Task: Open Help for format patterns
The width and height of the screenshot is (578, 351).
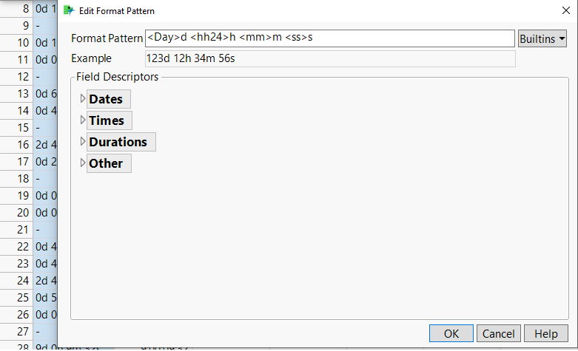Action: coord(546,333)
